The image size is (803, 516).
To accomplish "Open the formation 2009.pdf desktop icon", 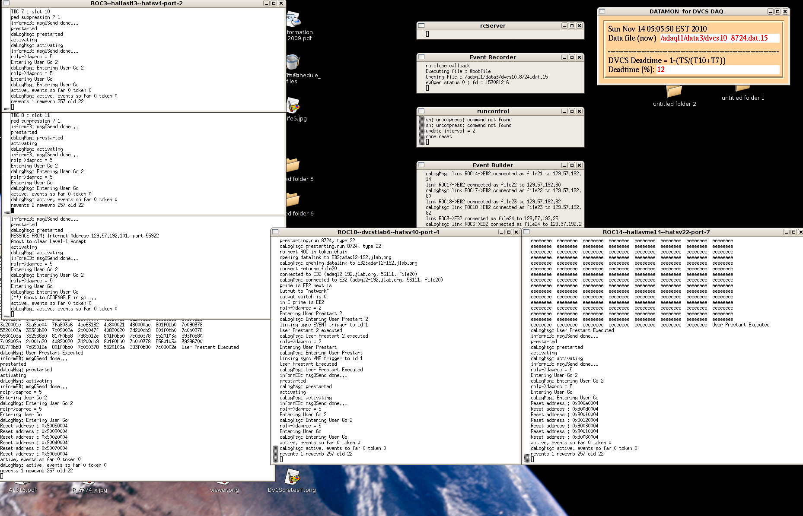I will point(293,20).
